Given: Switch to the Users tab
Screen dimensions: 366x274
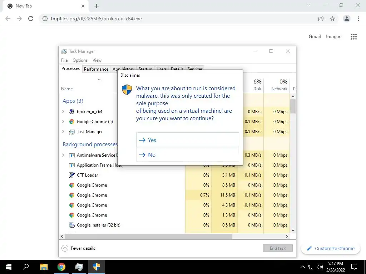Looking at the screenshot, I should pyautogui.click(x=162, y=68).
